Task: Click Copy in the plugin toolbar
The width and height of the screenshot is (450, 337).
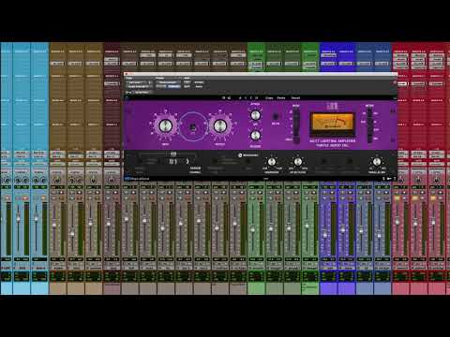Action: point(269,97)
